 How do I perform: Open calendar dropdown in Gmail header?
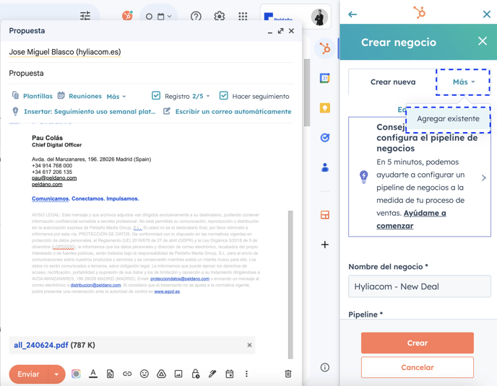(x=165, y=16)
